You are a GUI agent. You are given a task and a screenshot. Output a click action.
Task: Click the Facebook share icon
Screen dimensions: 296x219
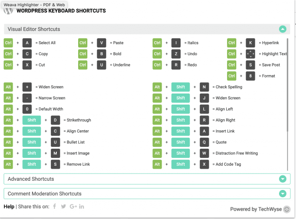(x=54, y=207)
